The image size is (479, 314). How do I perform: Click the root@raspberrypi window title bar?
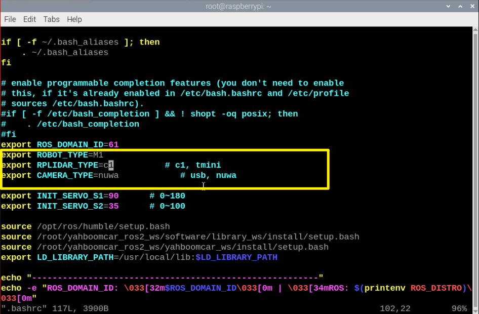point(239,6)
